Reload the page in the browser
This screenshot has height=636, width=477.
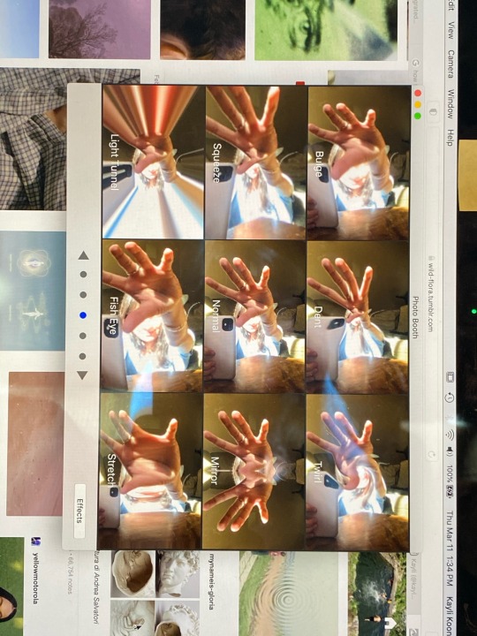point(432,454)
